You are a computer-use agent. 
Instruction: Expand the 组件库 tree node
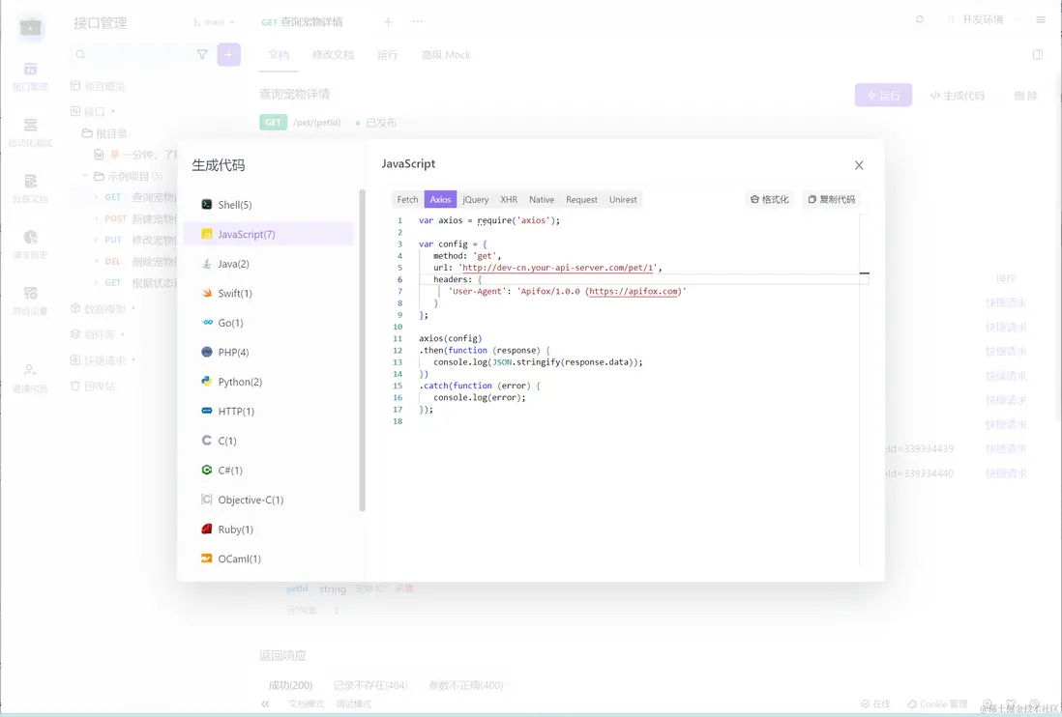97,334
